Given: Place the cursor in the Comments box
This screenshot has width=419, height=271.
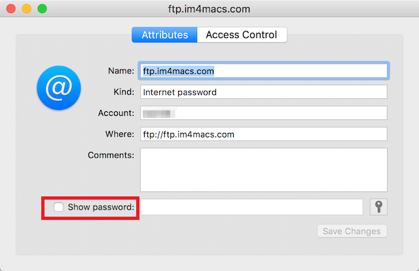Looking at the screenshot, I should click(263, 170).
